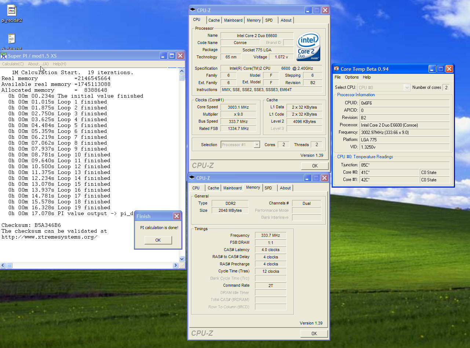Screen dimensions: 470x348
Task: Open Options menu in Core Temp
Action: point(352,77)
